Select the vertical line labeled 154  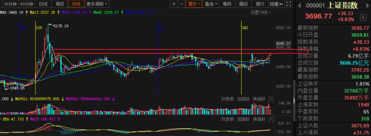point(19,58)
